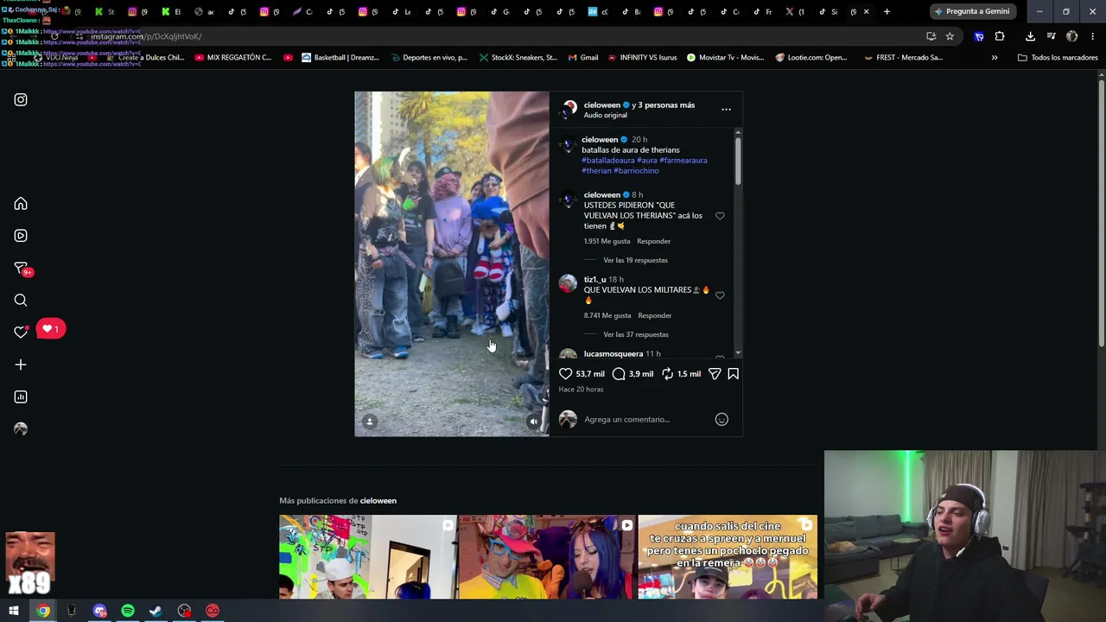Toggle video sound on the reel
This screenshot has width=1106, height=622.
[533, 422]
